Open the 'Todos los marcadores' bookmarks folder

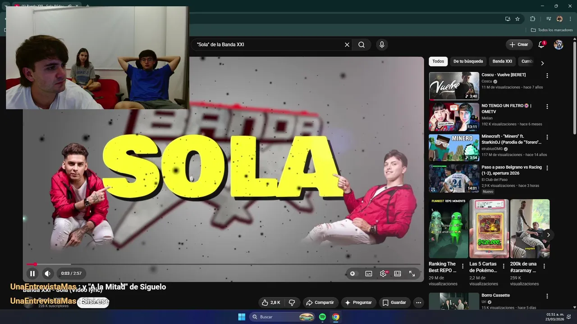pos(552,30)
